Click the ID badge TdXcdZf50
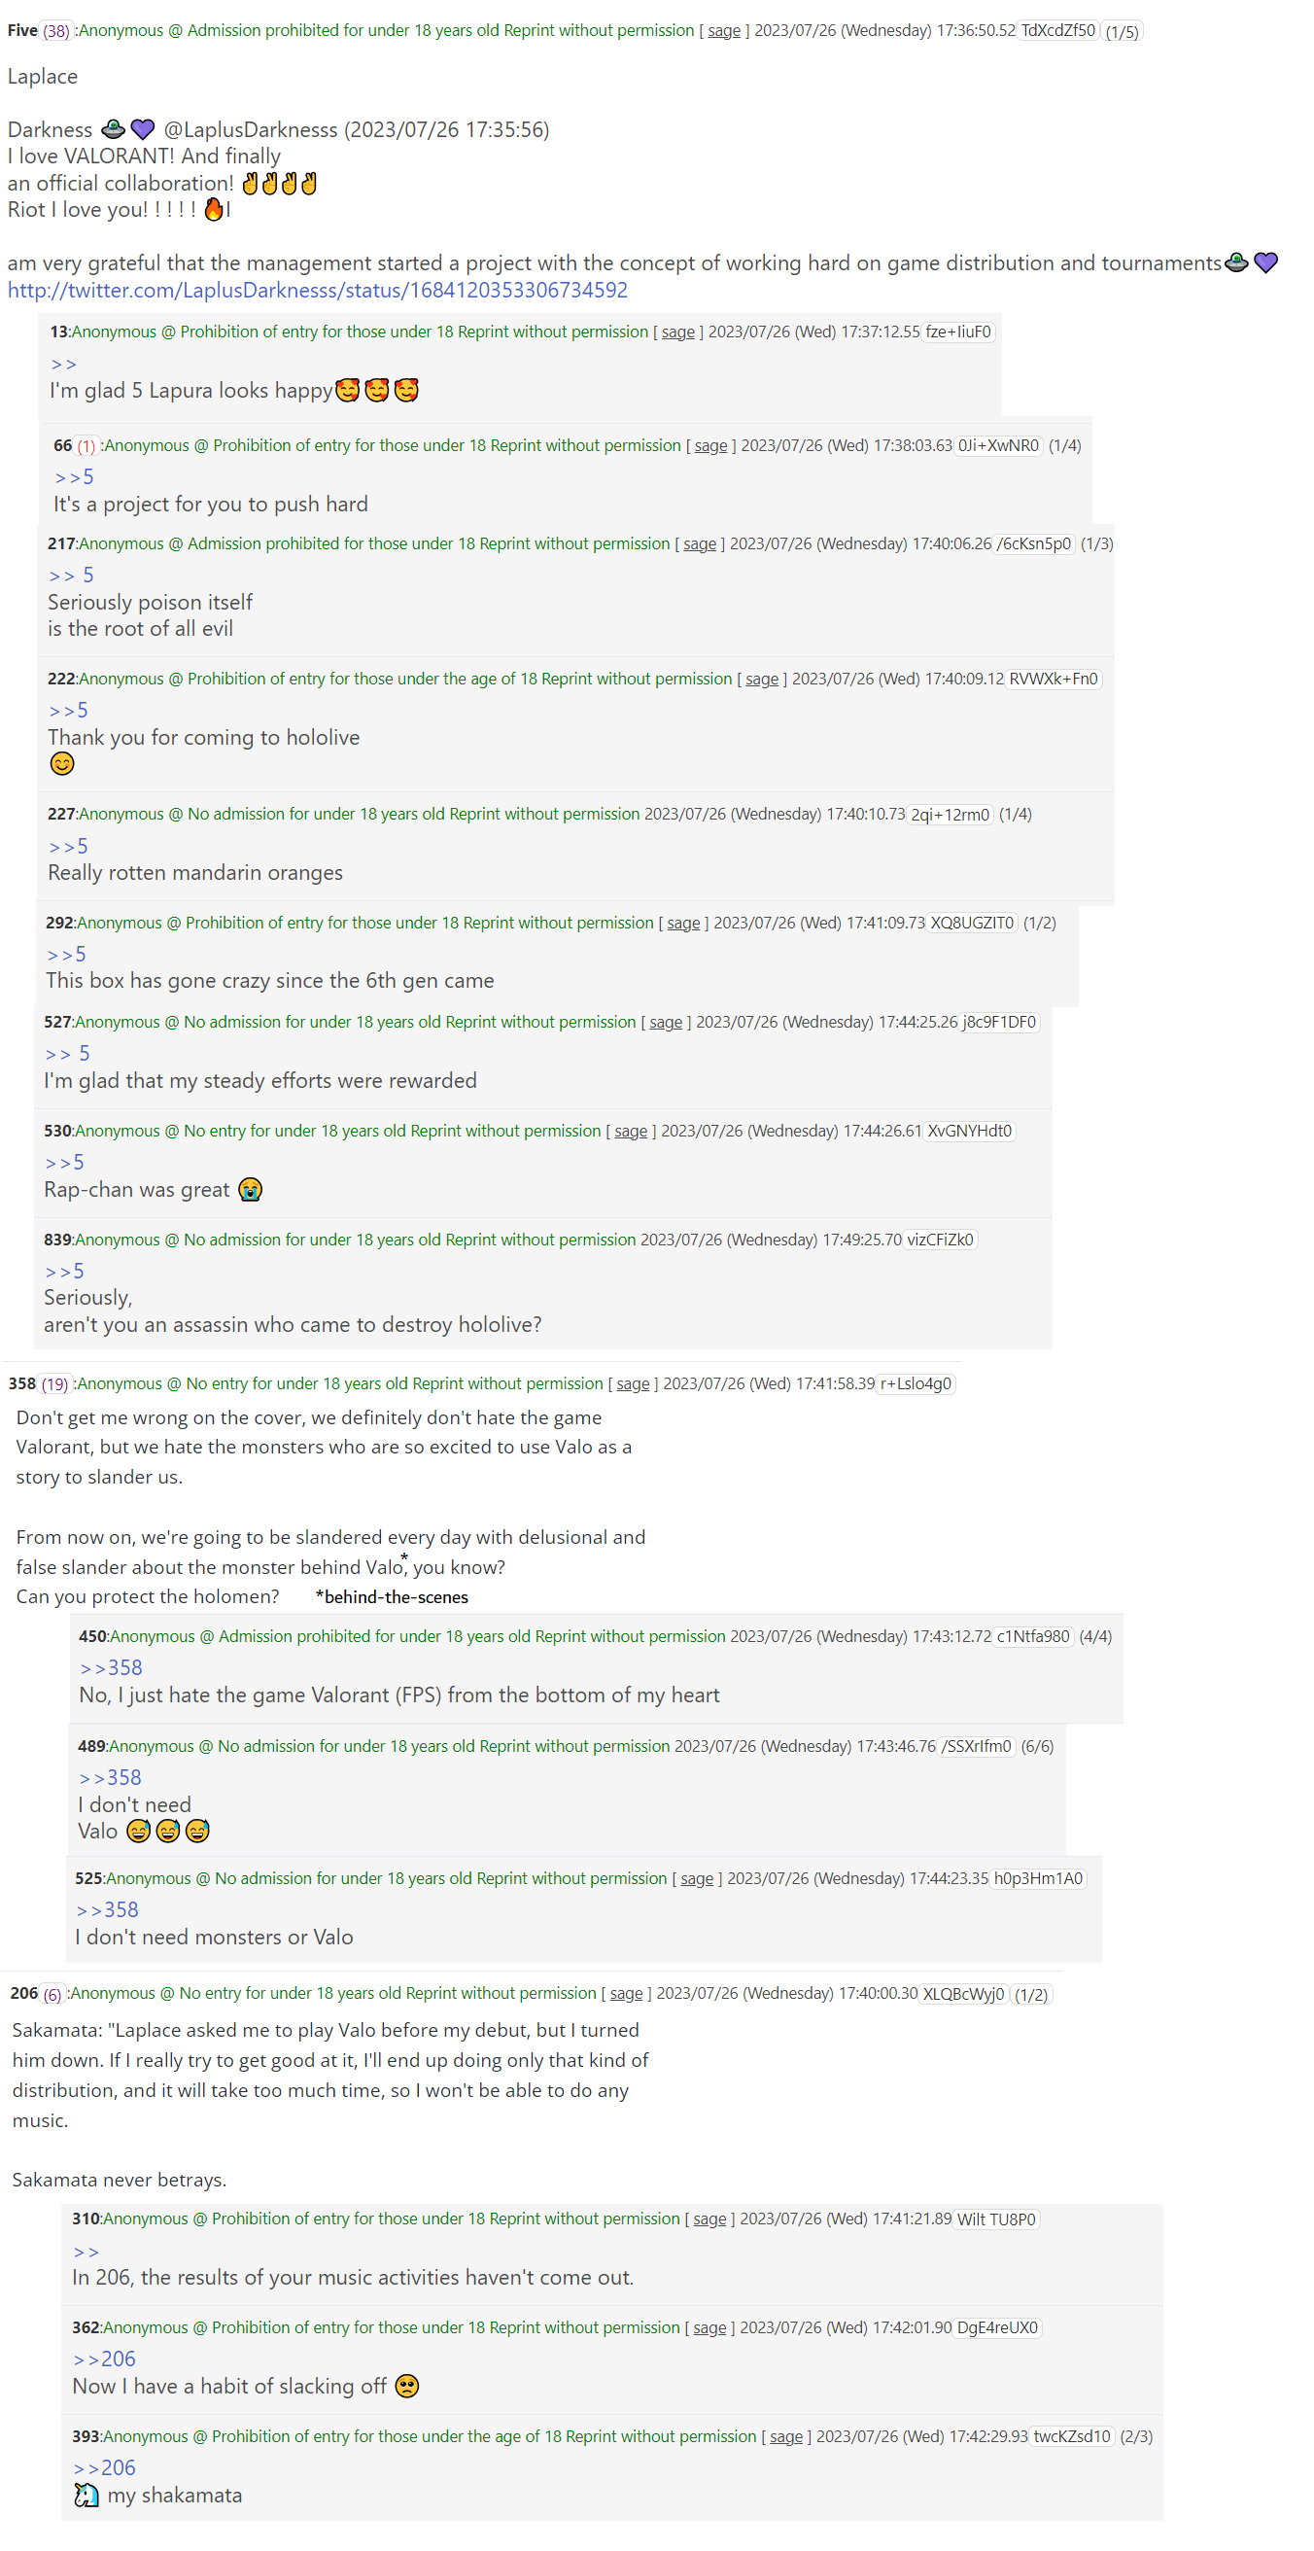This screenshot has width=1314, height=2551. (1057, 31)
